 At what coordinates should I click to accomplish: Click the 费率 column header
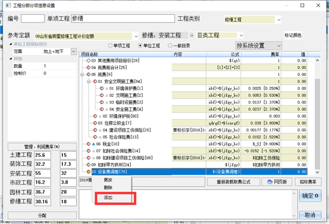coord(261,55)
